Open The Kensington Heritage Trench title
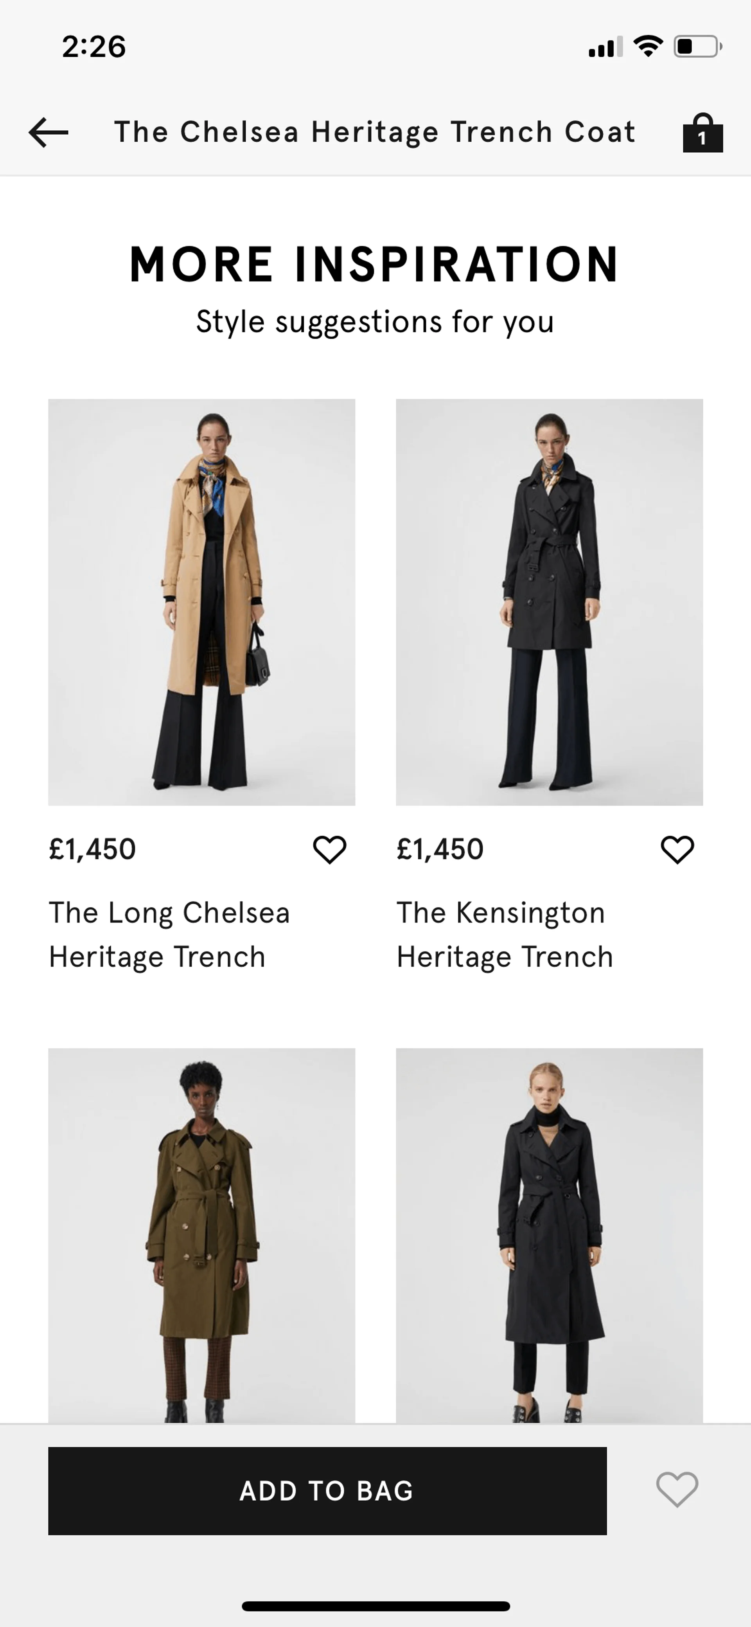 point(504,934)
